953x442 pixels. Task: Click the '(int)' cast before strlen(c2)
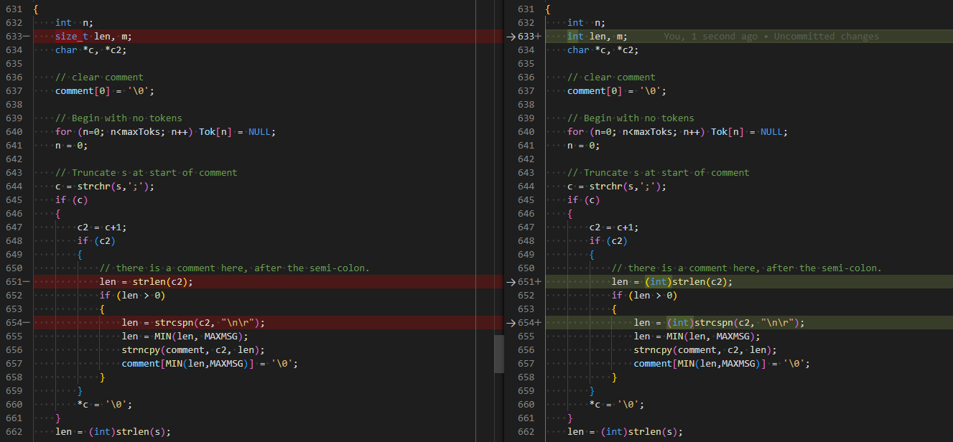[659, 282]
